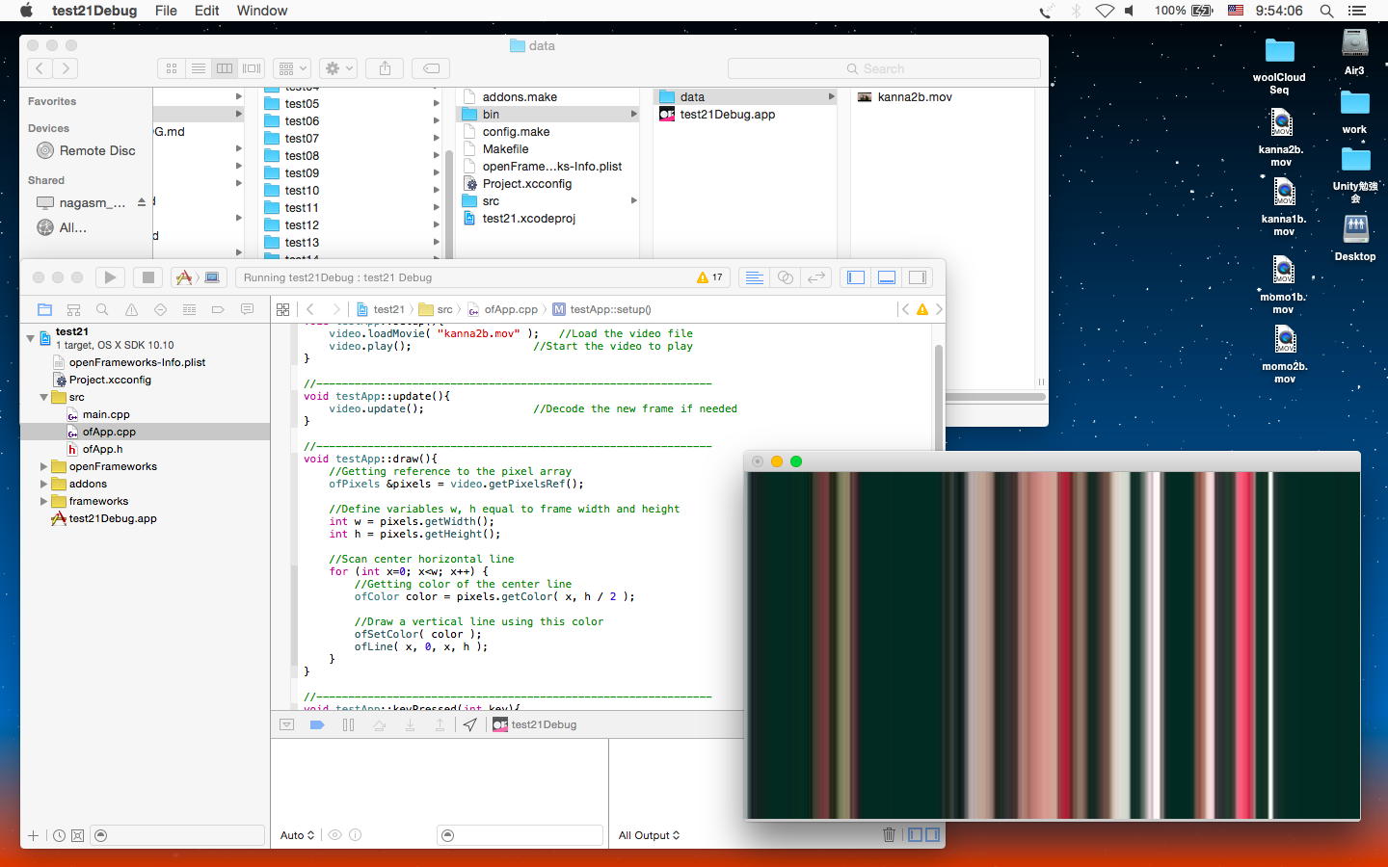
Task: Clear console with the trash icon
Action: 889,835
